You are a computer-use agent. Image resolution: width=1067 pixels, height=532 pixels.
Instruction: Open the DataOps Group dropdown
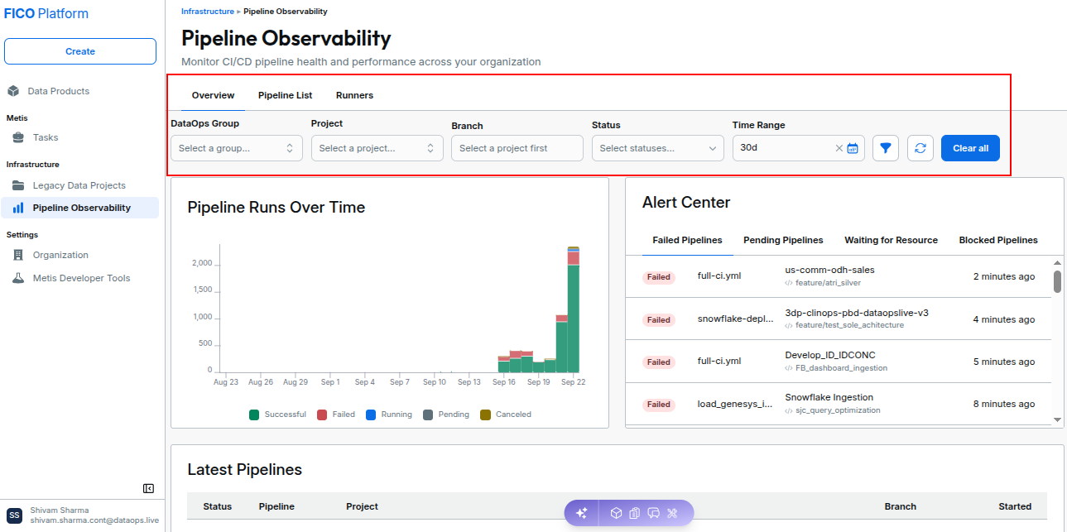coord(237,148)
